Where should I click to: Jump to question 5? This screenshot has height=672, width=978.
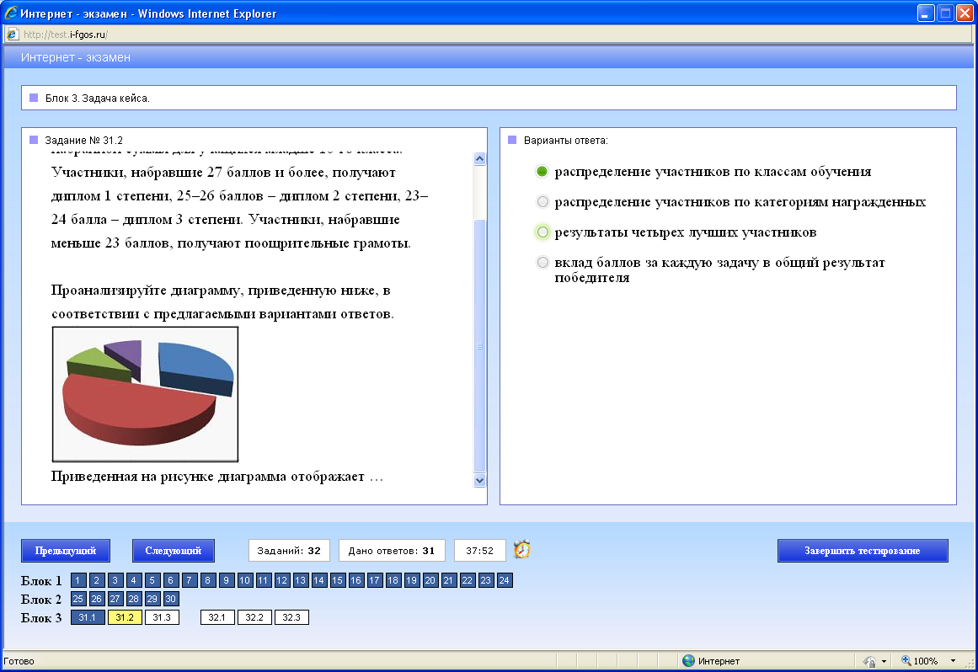click(x=152, y=580)
